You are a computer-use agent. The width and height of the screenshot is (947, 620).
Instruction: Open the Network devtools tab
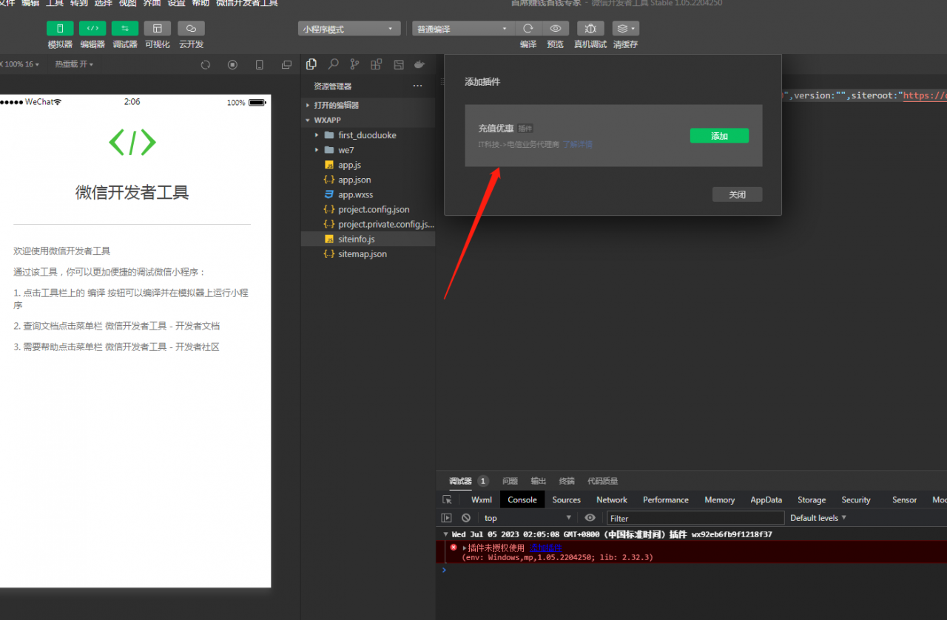[612, 500]
